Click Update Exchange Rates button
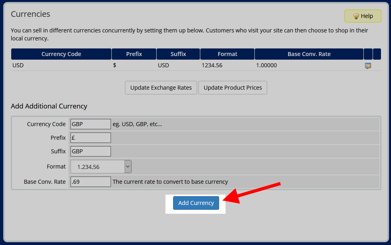Screen dimensions: 391x245 click(161, 88)
